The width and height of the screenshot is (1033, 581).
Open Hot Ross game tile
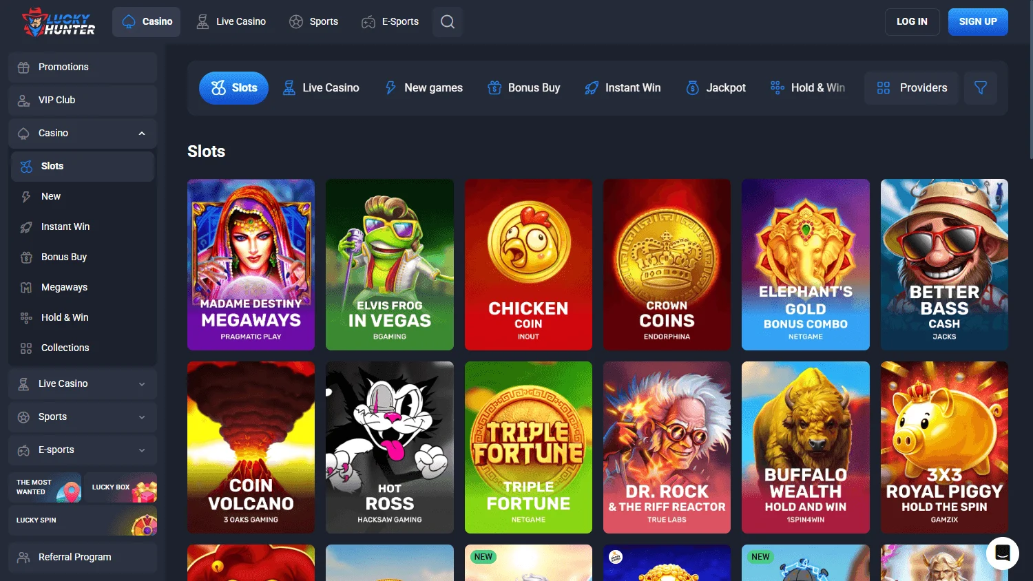point(390,447)
